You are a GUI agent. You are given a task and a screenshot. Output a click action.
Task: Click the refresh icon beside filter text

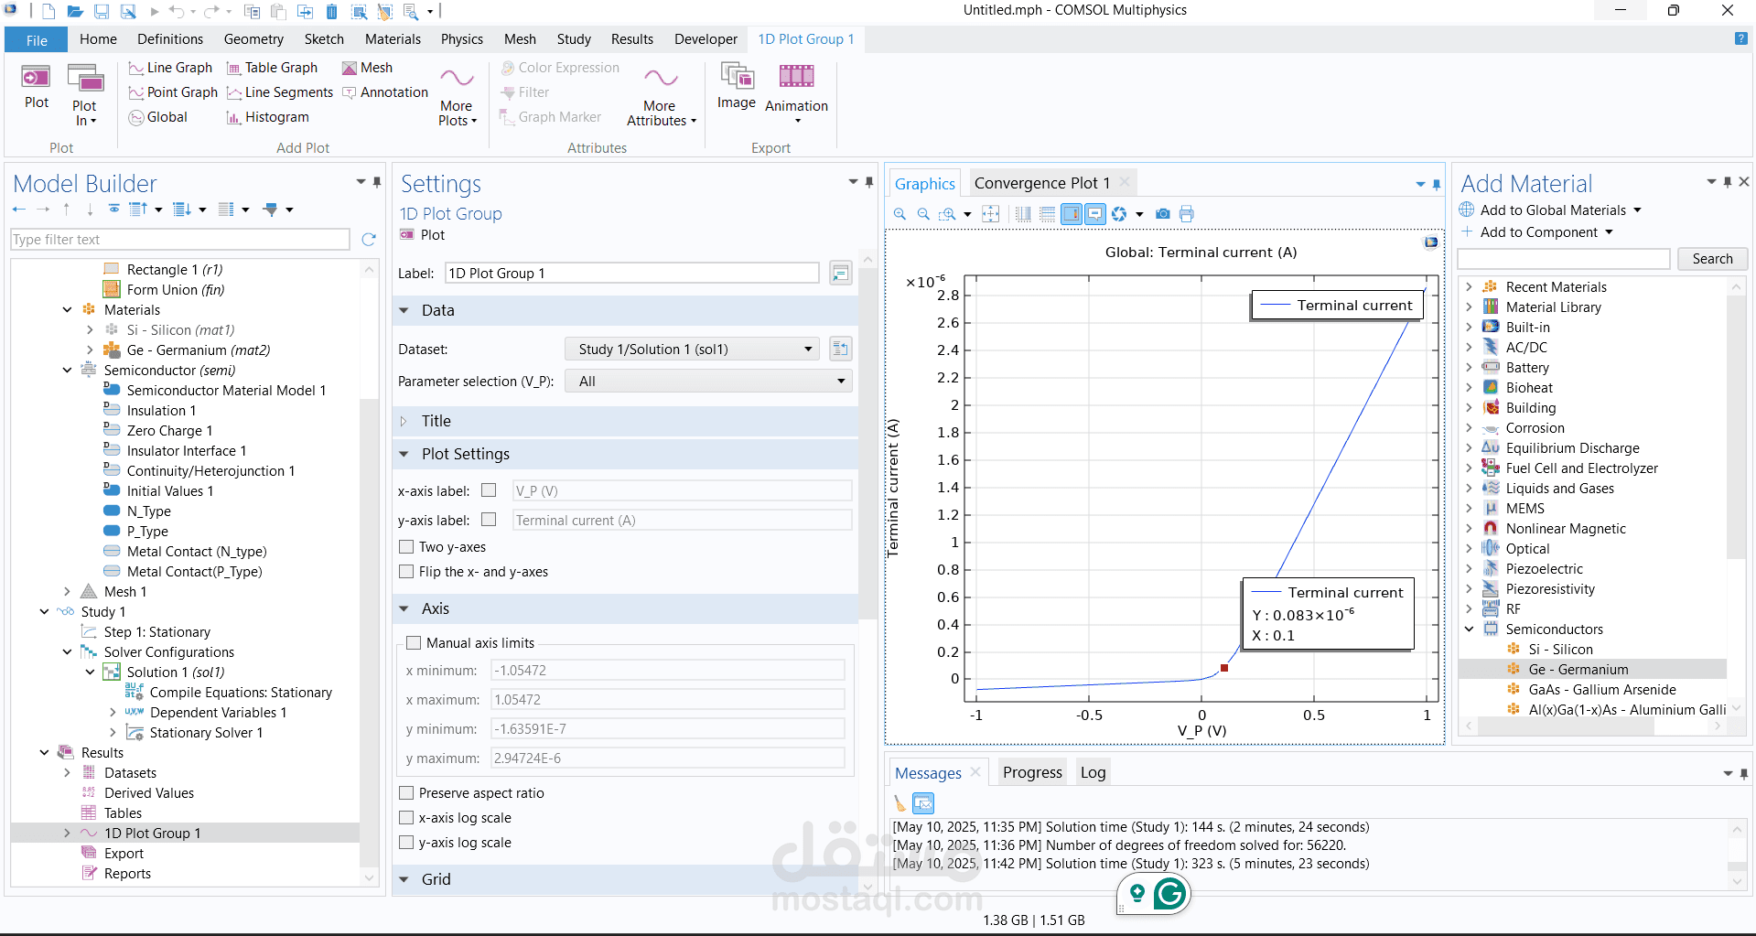(x=369, y=240)
